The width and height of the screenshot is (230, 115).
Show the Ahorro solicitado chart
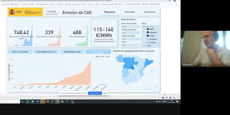point(20,52)
